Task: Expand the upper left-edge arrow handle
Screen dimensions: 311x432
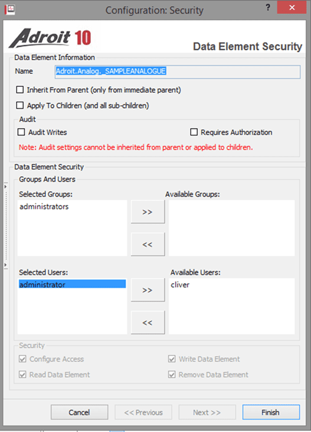Action: pyautogui.click(x=5, y=187)
